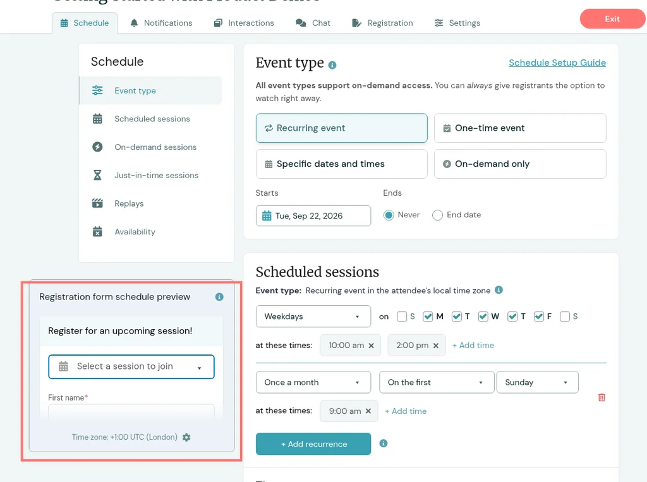Choose the Recurring event option

342,128
